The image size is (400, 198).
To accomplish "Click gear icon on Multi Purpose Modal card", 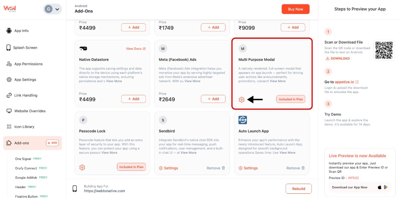I will click(x=242, y=99).
